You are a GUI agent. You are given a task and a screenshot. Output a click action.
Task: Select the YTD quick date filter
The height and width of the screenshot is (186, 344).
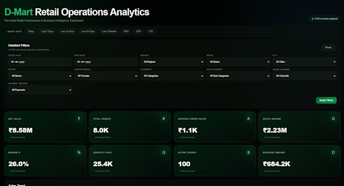[151, 31]
